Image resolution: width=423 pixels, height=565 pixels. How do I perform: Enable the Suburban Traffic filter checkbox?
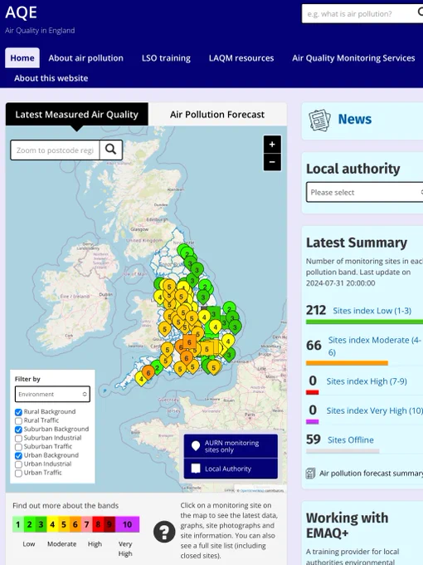click(x=19, y=447)
